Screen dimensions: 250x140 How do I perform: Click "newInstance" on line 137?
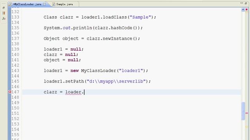coord(117,38)
